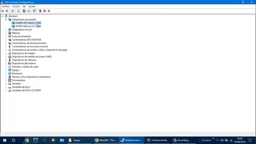Click the Escritorio toolbar label
The image size is (256, 144).
pyautogui.click(x=206, y=140)
